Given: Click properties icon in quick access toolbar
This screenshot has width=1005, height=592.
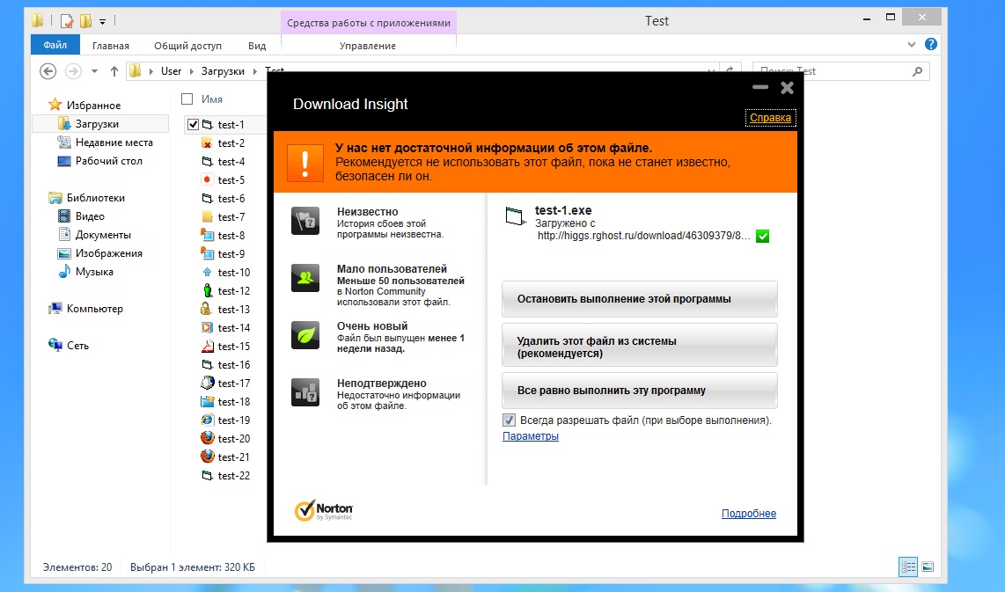Looking at the screenshot, I should (x=67, y=21).
